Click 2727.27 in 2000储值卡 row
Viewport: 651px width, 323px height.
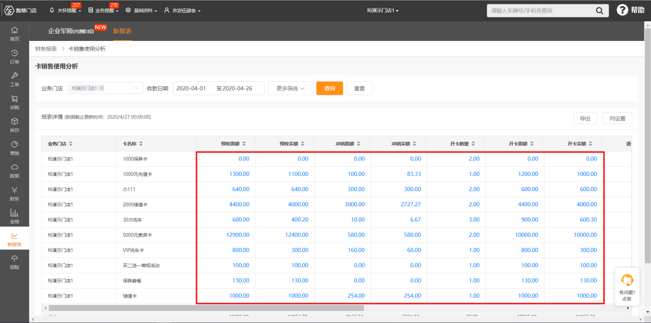[411, 205]
